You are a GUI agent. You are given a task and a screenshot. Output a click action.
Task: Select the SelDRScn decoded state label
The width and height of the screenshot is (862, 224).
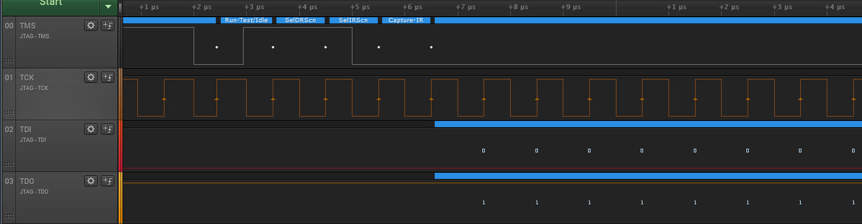(x=300, y=20)
